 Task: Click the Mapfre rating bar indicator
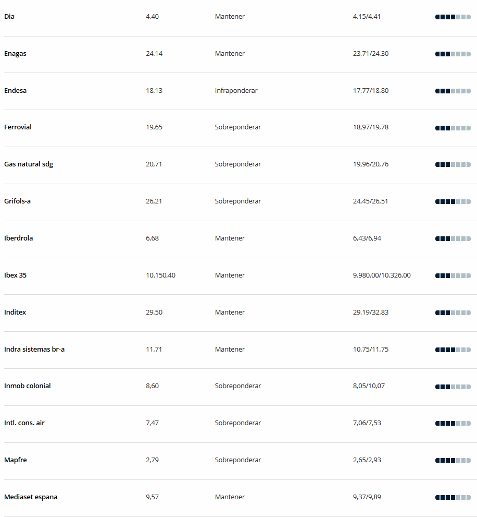point(453,460)
